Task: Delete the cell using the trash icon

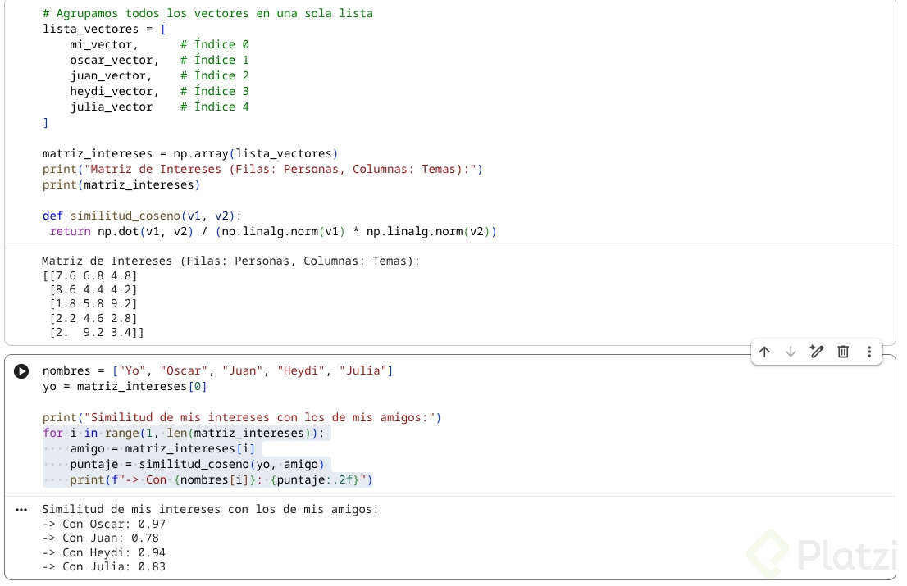Action: pyautogui.click(x=842, y=352)
